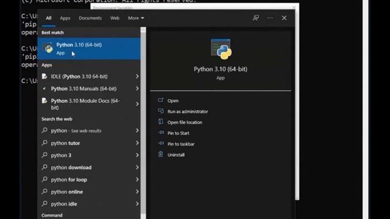Click the Pin to taskbar pin icon
Screen dimensions: 390x219
click(x=161, y=144)
